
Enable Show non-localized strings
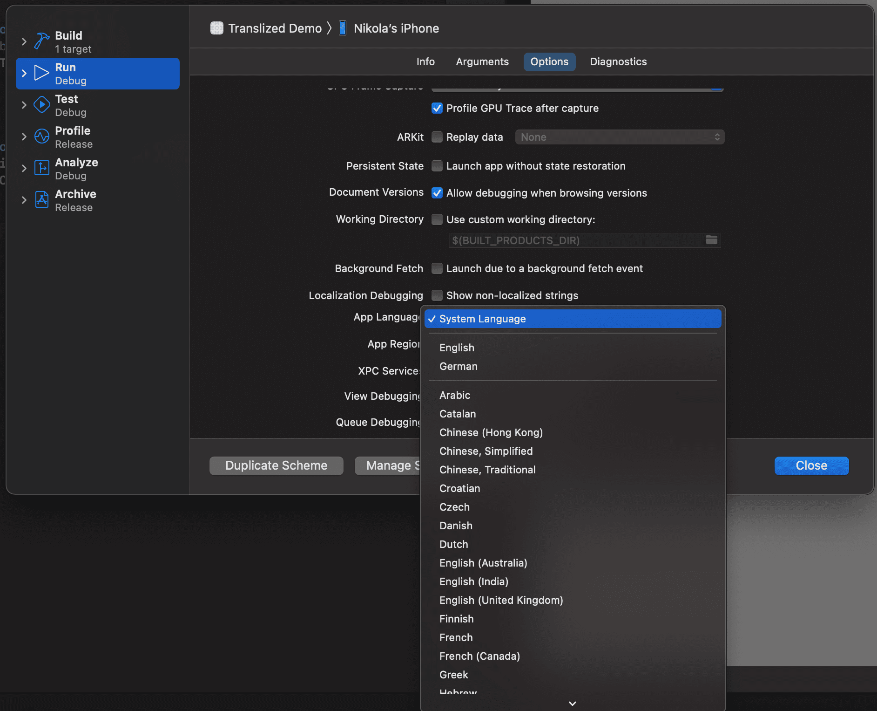437,295
